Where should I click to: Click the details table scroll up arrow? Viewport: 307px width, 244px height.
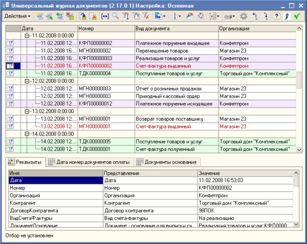click(296, 173)
